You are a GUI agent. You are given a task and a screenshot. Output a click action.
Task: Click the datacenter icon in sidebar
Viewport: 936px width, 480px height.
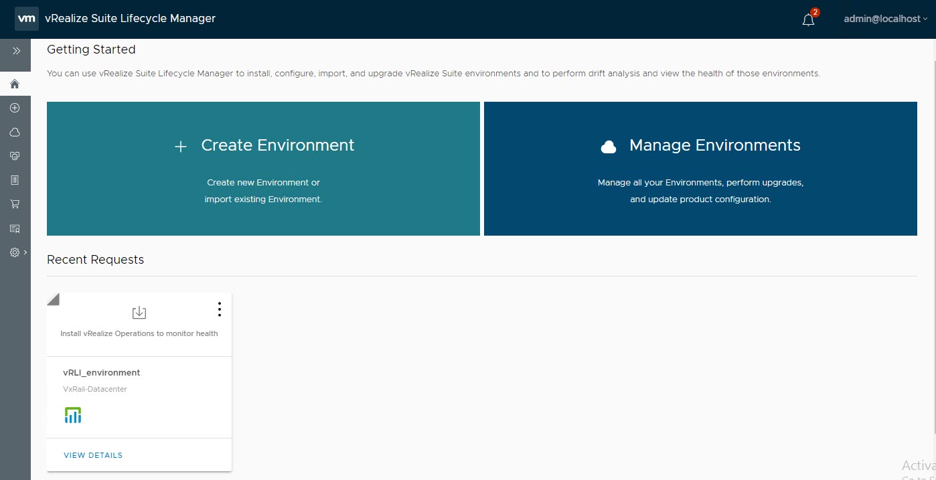point(15,156)
